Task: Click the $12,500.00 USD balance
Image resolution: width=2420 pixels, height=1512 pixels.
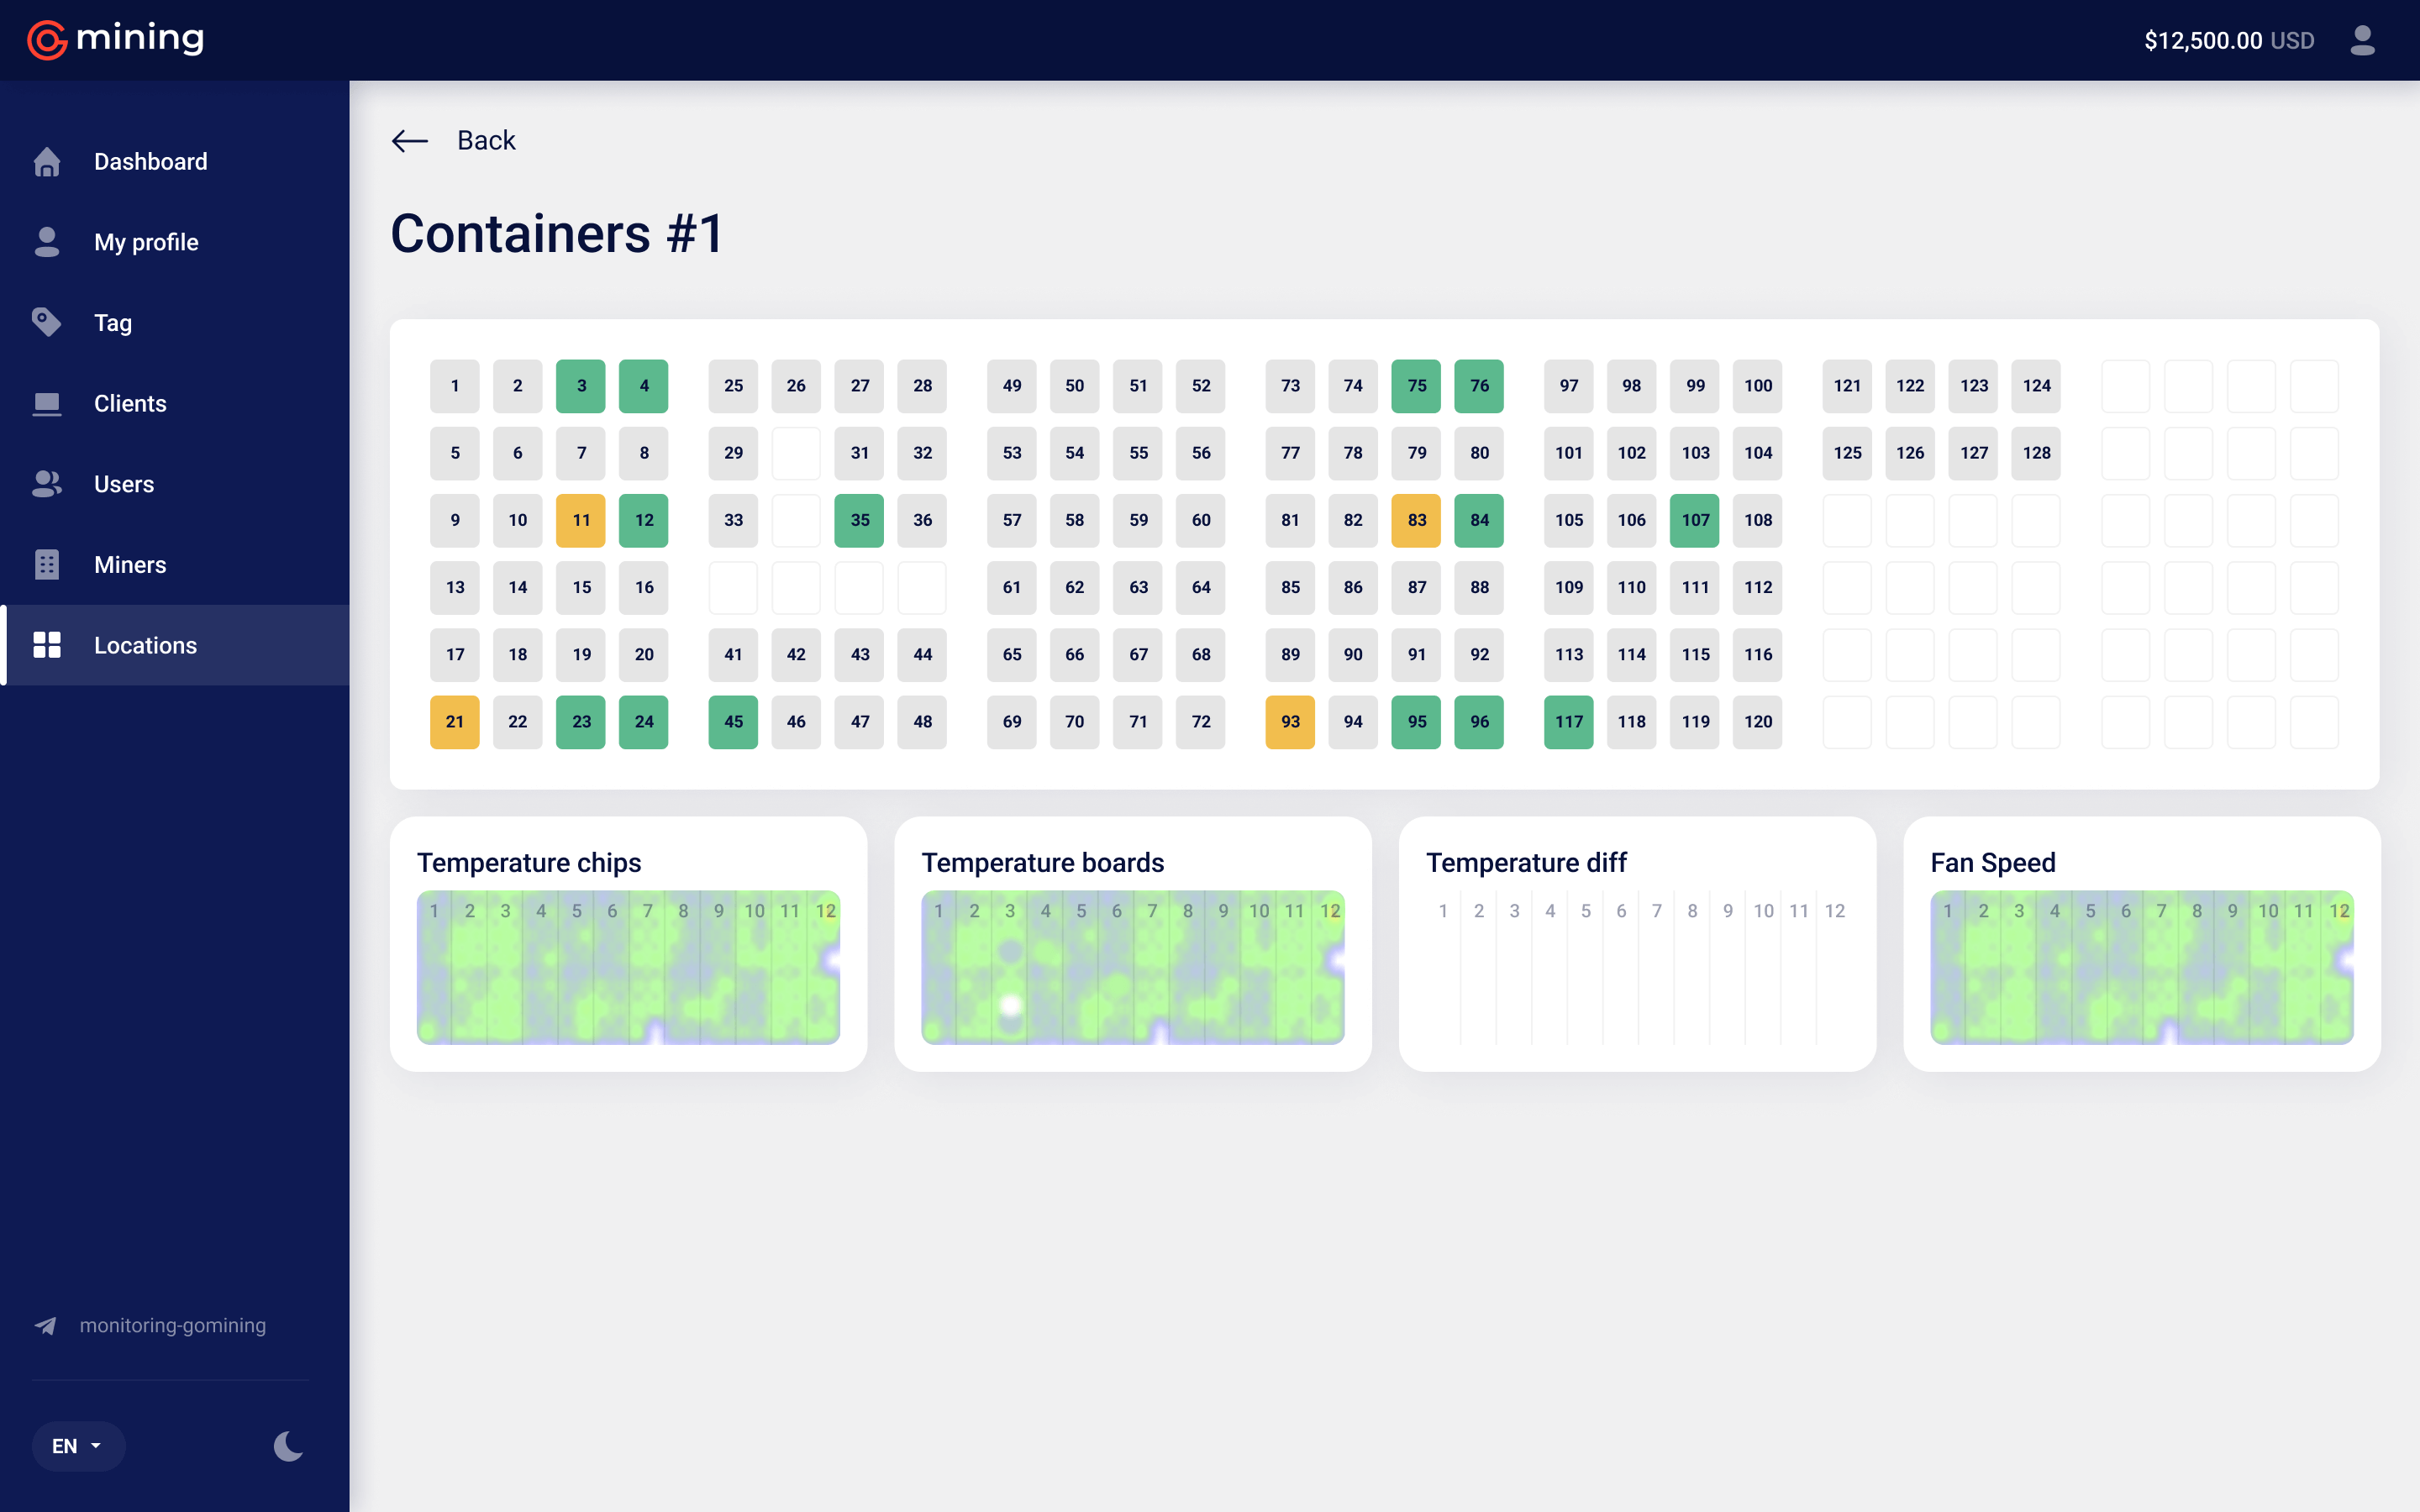Action: [2229, 40]
